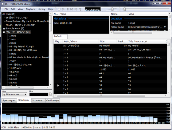Select 05 - OH NO, OH YES!.wav
This screenshot has width=172, height=130.
pyautogui.click(x=23, y=50)
